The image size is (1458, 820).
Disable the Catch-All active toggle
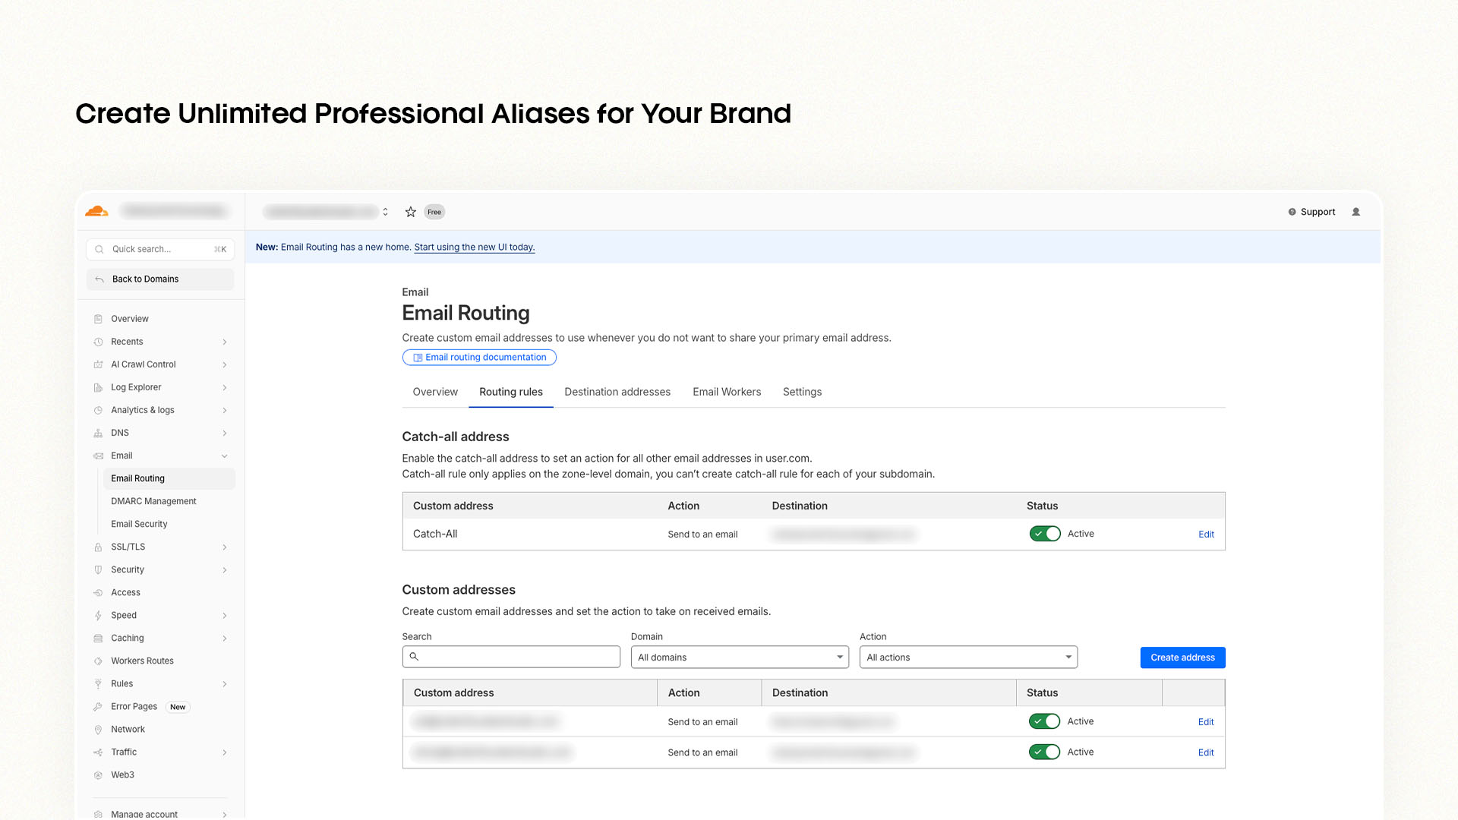(1045, 533)
